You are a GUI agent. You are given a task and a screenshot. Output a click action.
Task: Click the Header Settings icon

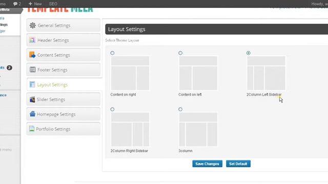point(32,40)
